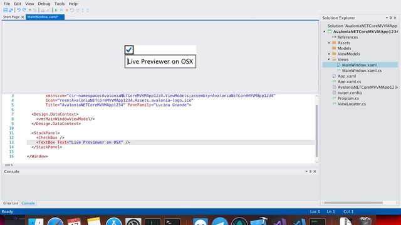The height and width of the screenshot is (225, 401).
Task: Collapse the AvaloniaNETCoreMVVMApp1234 project node arrow
Action: tap(325, 32)
